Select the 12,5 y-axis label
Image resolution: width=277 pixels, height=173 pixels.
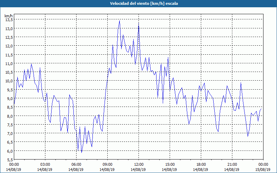[x=9, y=37]
